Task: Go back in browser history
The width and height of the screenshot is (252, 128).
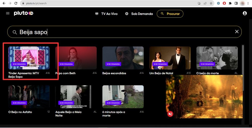Action: tap(4, 3)
